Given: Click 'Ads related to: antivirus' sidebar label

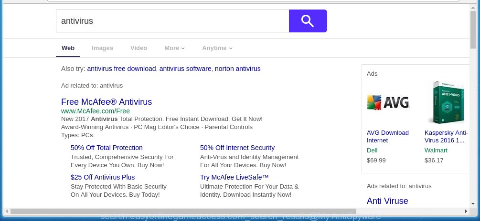Looking at the screenshot, I should pos(399,186).
